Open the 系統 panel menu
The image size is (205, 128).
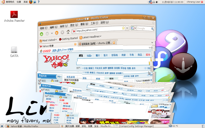pyautogui.click(x=26, y=2)
